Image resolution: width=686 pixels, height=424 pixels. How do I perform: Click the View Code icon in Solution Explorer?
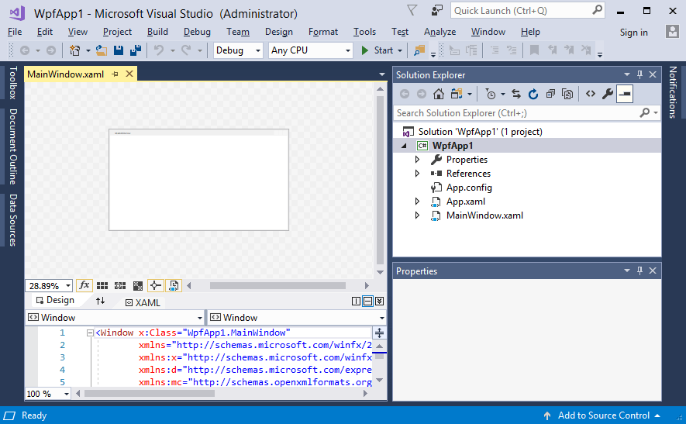pyautogui.click(x=591, y=94)
